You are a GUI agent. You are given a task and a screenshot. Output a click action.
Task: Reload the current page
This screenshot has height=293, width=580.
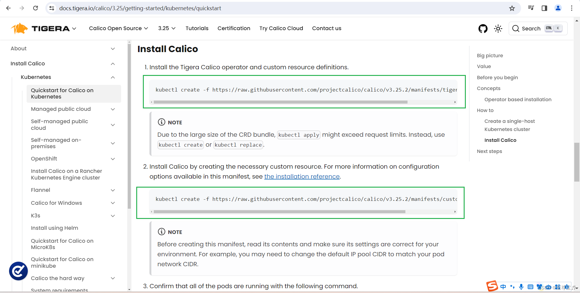pos(35,8)
